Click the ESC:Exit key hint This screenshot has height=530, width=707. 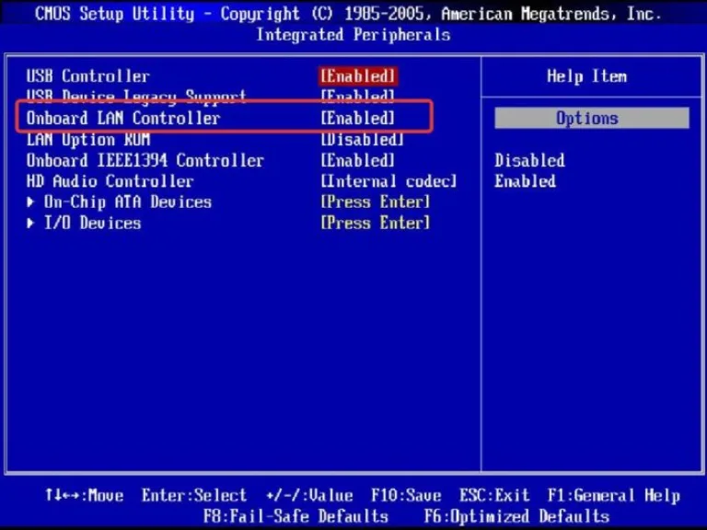click(494, 495)
